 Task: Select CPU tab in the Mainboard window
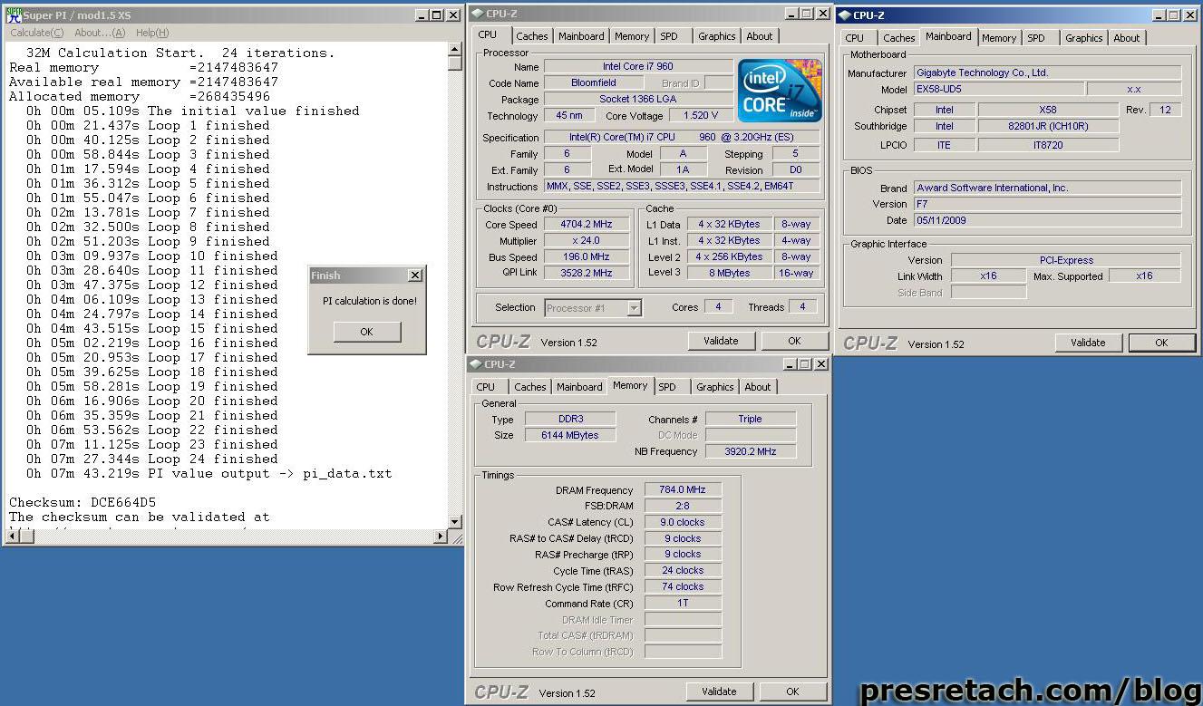(x=854, y=38)
